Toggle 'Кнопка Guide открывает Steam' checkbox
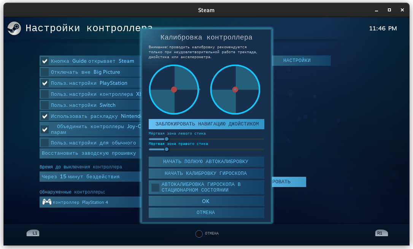 [x=45, y=61]
